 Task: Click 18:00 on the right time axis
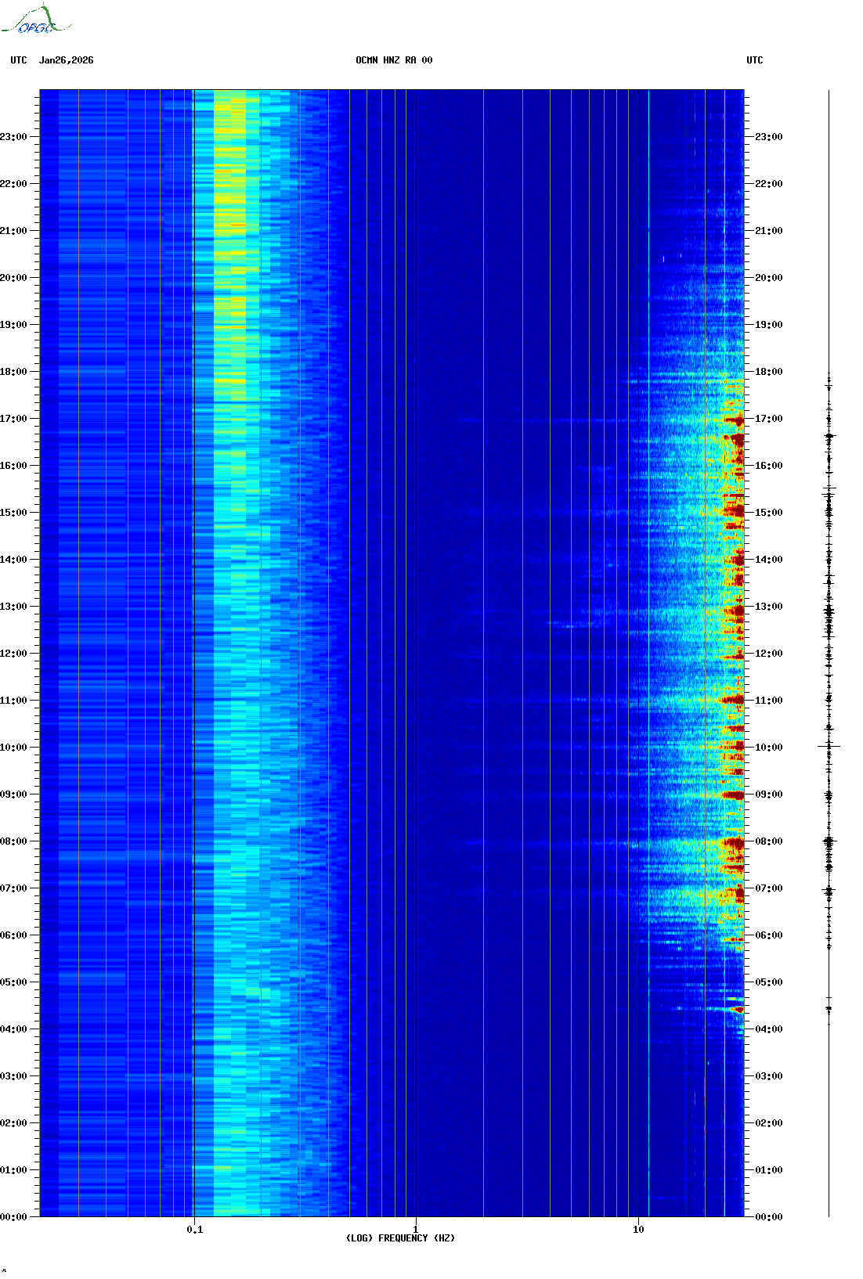769,372
